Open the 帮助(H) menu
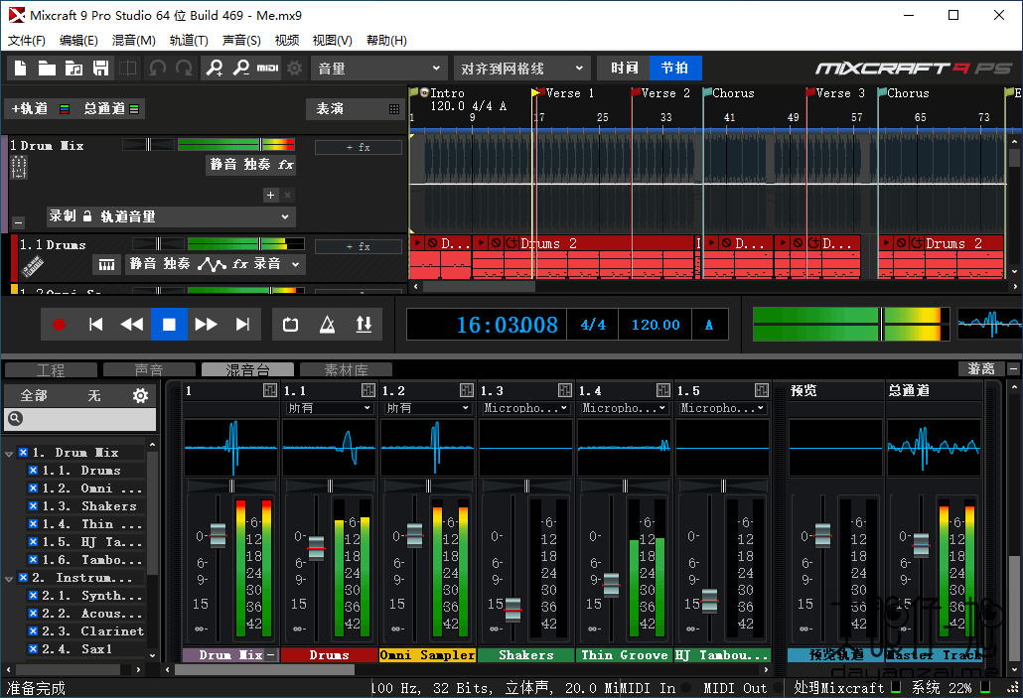Viewport: 1023px width, 698px height. coord(386,41)
